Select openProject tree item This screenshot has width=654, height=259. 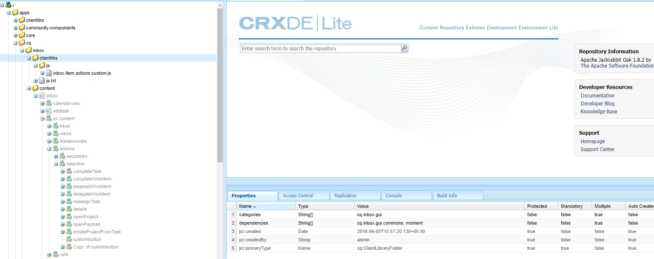click(x=85, y=217)
